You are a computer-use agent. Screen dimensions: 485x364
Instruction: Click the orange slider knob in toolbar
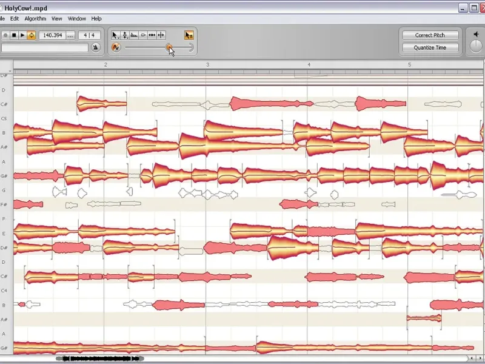169,47
